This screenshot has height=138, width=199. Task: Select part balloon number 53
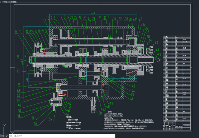(68, 114)
